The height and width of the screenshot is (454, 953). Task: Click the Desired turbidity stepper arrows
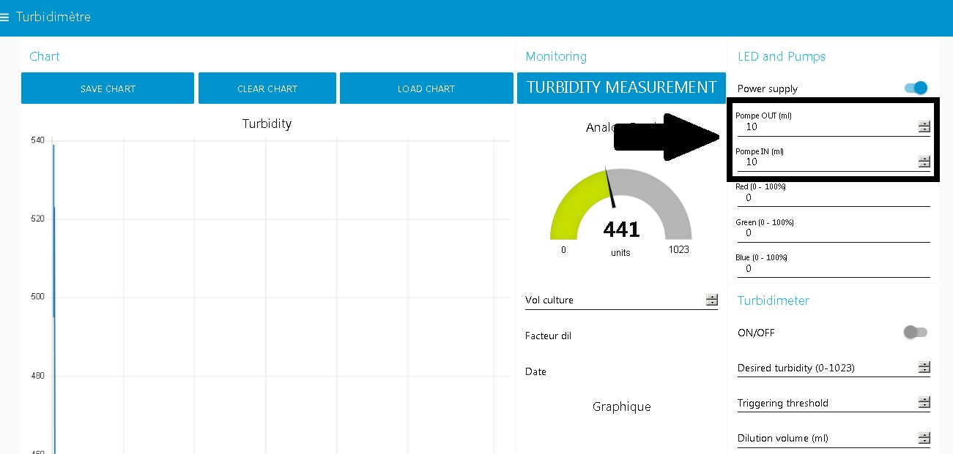tap(924, 368)
